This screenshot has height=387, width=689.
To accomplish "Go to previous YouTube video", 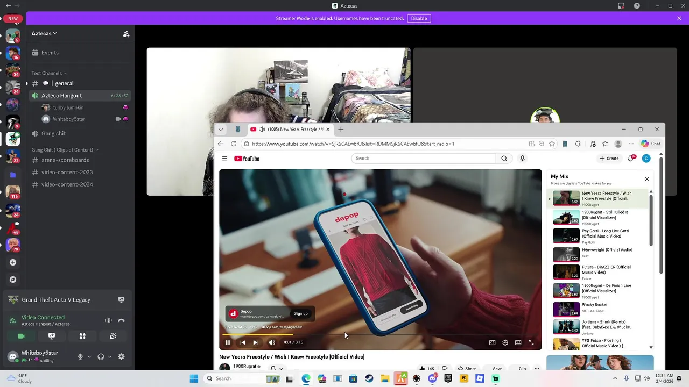I will click(x=243, y=342).
